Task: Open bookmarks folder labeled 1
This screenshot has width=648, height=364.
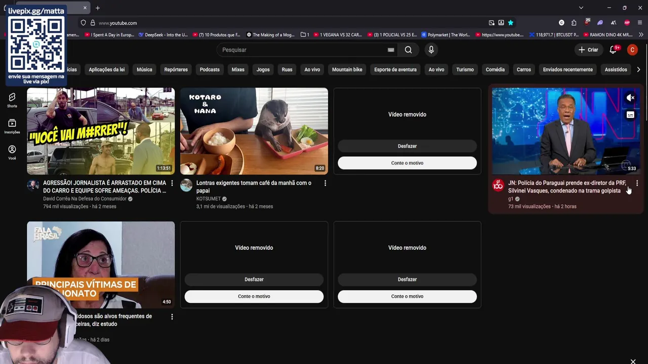Action: (305, 35)
